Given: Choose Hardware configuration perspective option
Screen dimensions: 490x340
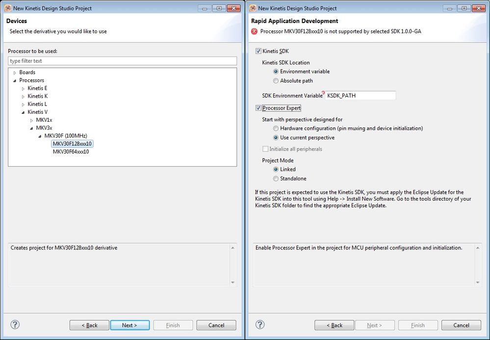Looking at the screenshot, I should tap(276, 128).
